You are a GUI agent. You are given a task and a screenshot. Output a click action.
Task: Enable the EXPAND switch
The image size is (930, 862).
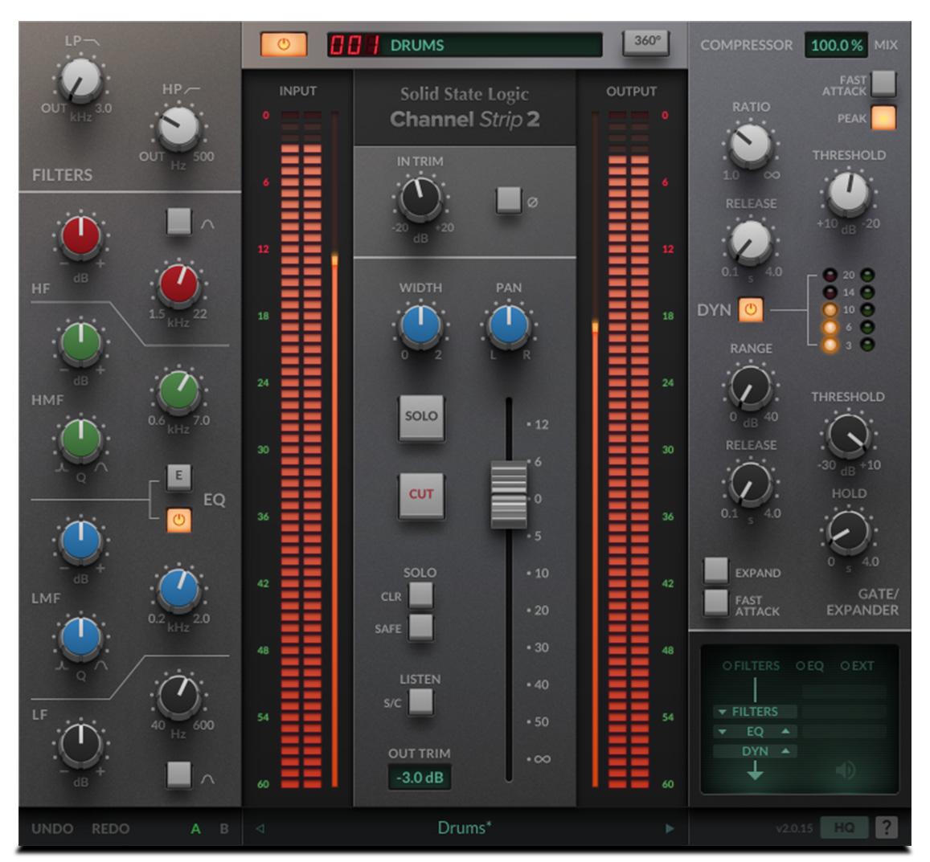tap(716, 570)
